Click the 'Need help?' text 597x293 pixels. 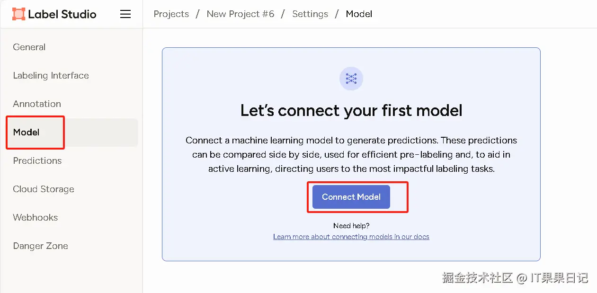pyautogui.click(x=351, y=226)
